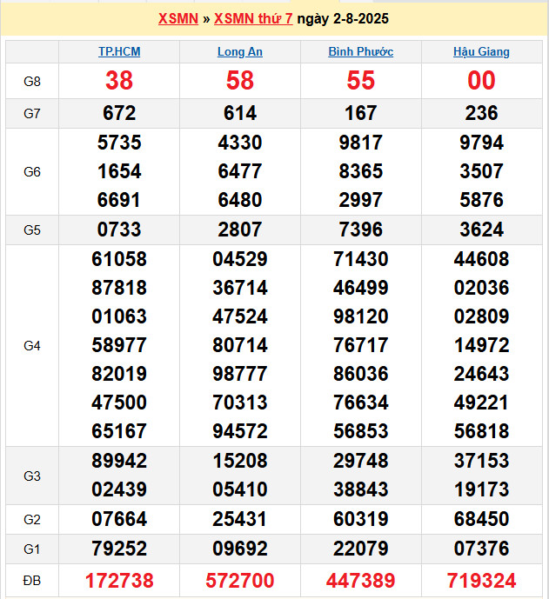The height and width of the screenshot is (599, 549).
Task: Click special prize 719324
Action: 481,581
